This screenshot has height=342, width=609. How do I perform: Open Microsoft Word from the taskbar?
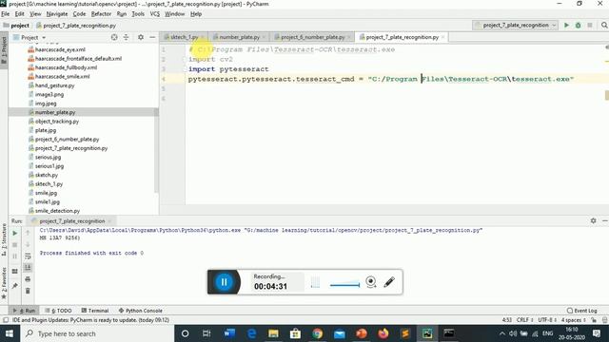click(229, 333)
